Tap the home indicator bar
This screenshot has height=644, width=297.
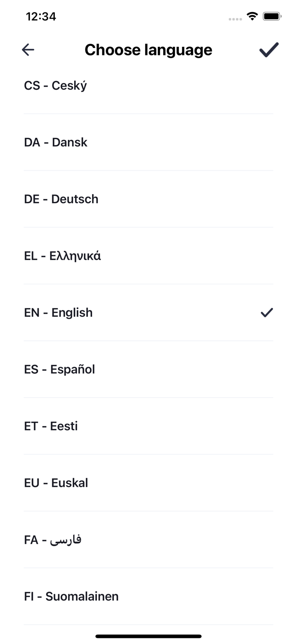tap(148, 636)
